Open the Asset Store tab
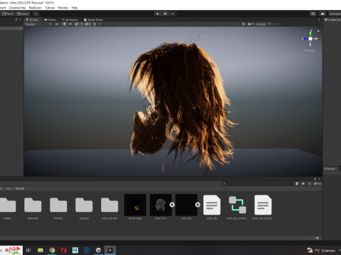This screenshot has width=341, height=255. point(93,20)
